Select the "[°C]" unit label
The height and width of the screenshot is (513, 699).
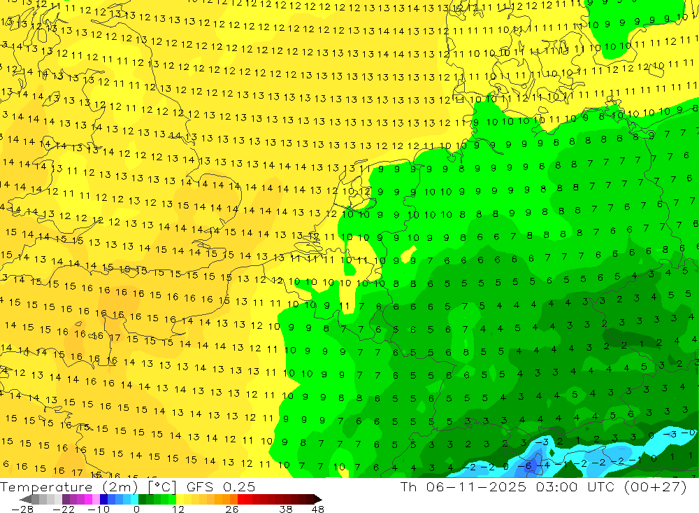162,486
